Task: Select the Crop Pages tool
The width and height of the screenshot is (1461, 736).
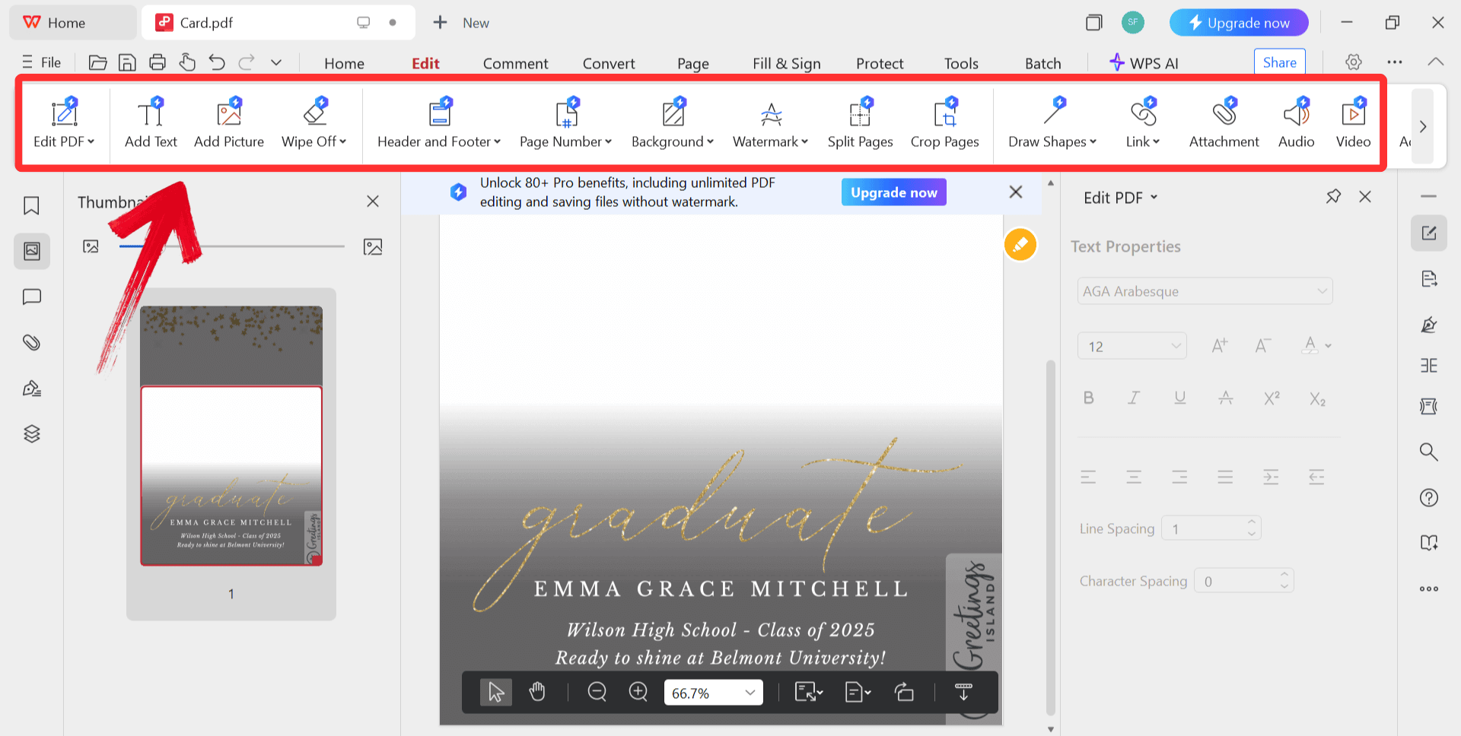Action: pos(944,123)
